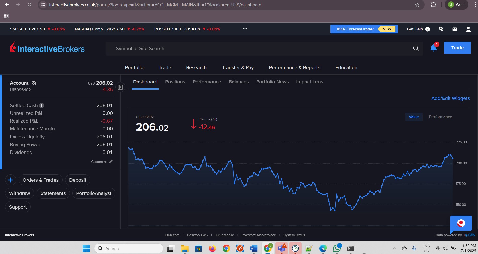
Task: Switch chart to Performance view
Action: pyautogui.click(x=440, y=117)
